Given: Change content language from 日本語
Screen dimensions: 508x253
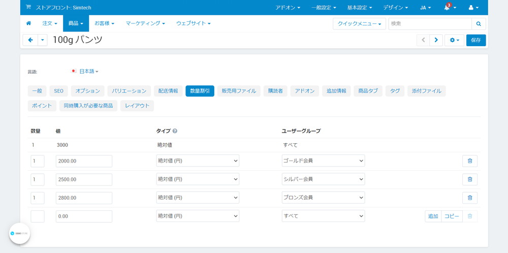Looking at the screenshot, I should pos(89,71).
